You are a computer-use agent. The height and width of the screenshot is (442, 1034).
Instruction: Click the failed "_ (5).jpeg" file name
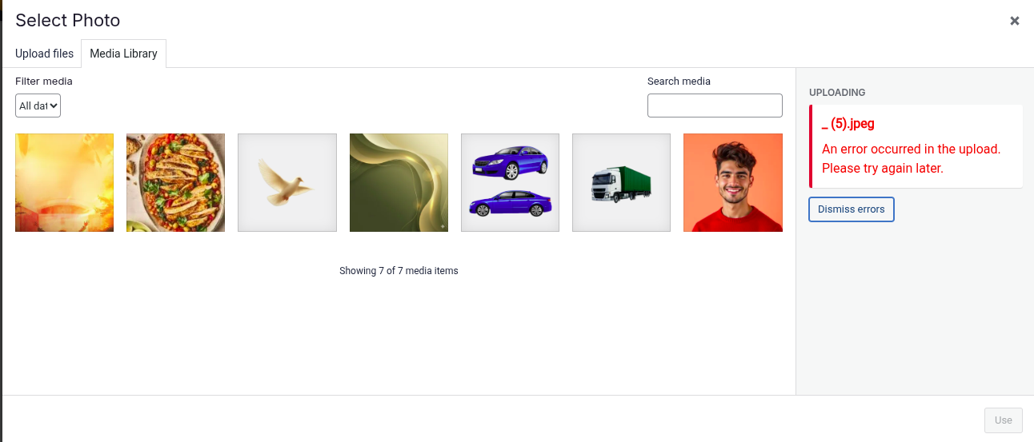click(x=848, y=124)
